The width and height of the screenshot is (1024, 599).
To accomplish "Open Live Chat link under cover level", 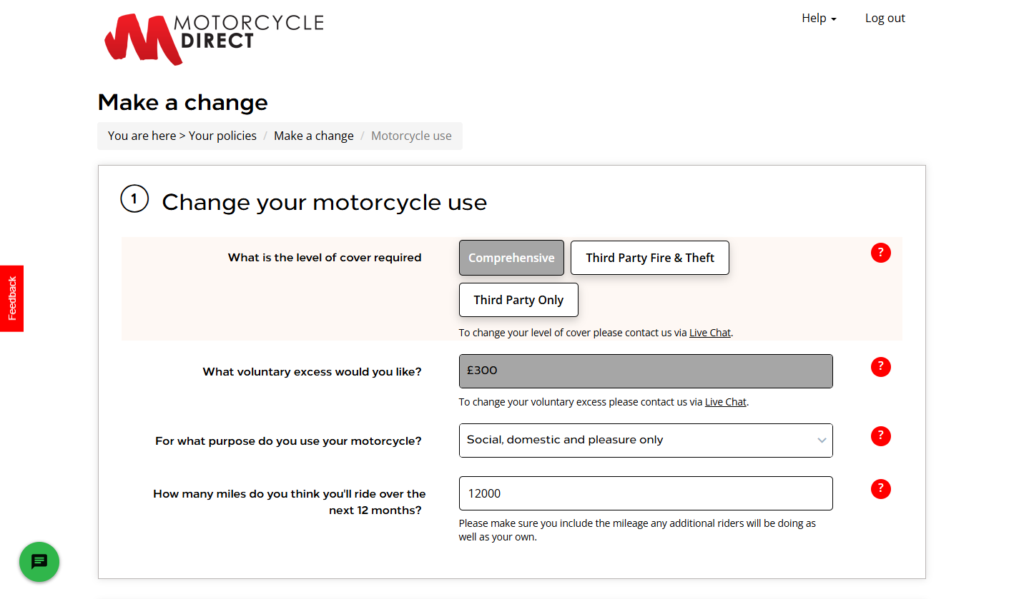I will [709, 333].
